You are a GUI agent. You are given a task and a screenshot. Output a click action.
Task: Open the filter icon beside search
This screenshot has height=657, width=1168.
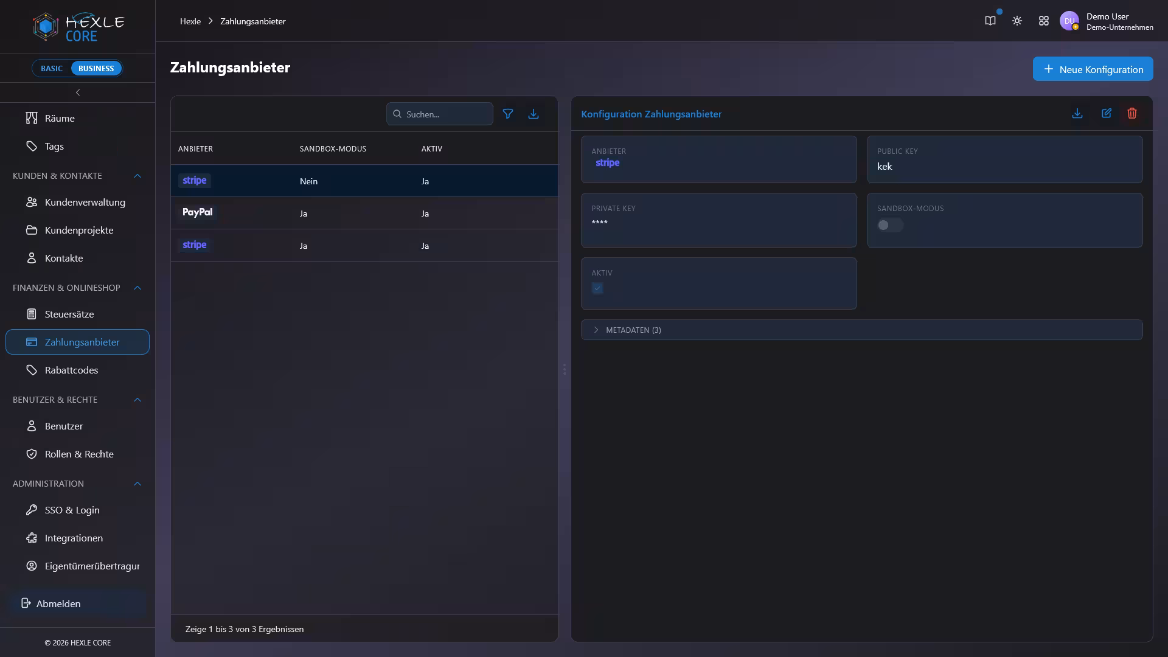[507, 114]
